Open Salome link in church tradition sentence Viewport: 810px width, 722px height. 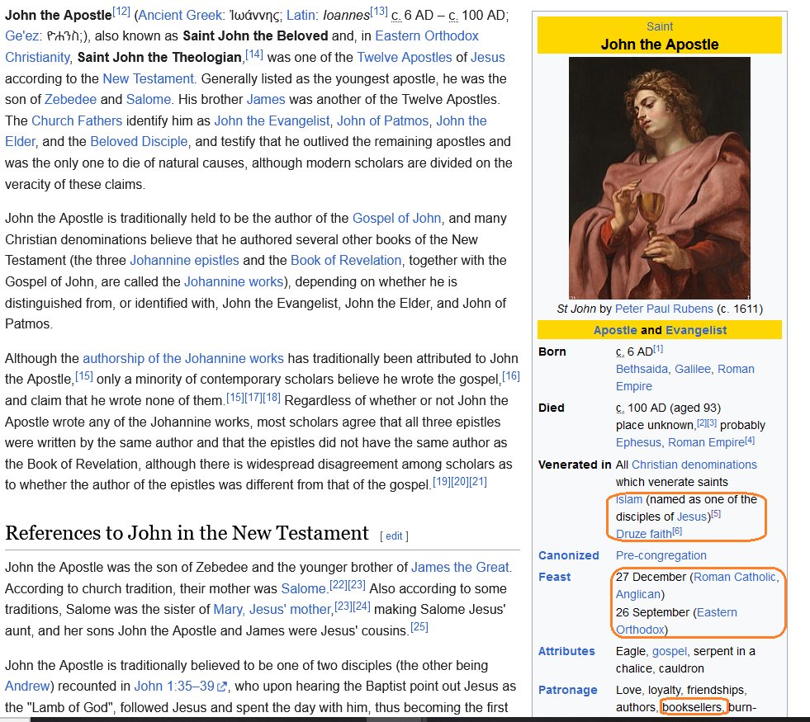click(303, 588)
